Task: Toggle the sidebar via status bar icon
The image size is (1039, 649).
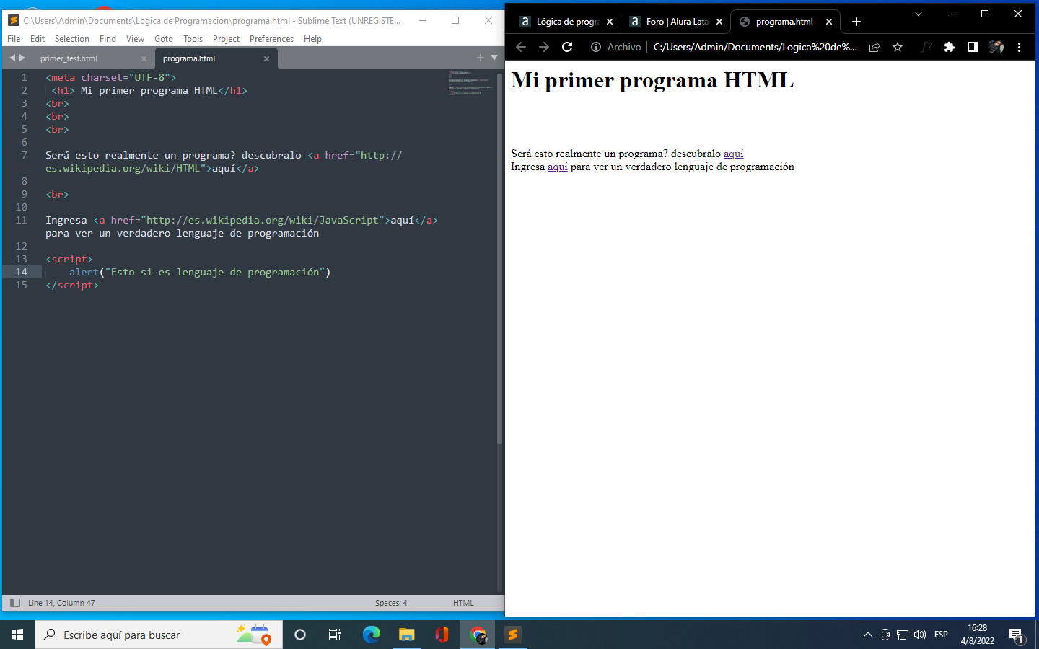Action: pyautogui.click(x=15, y=603)
